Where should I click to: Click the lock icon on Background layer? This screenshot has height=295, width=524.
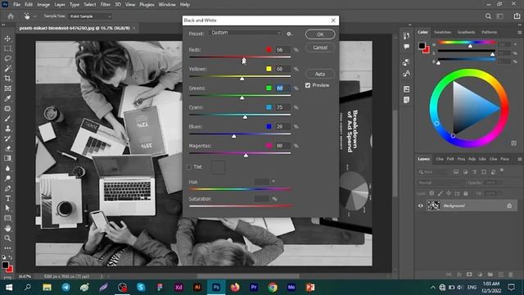[509, 206]
